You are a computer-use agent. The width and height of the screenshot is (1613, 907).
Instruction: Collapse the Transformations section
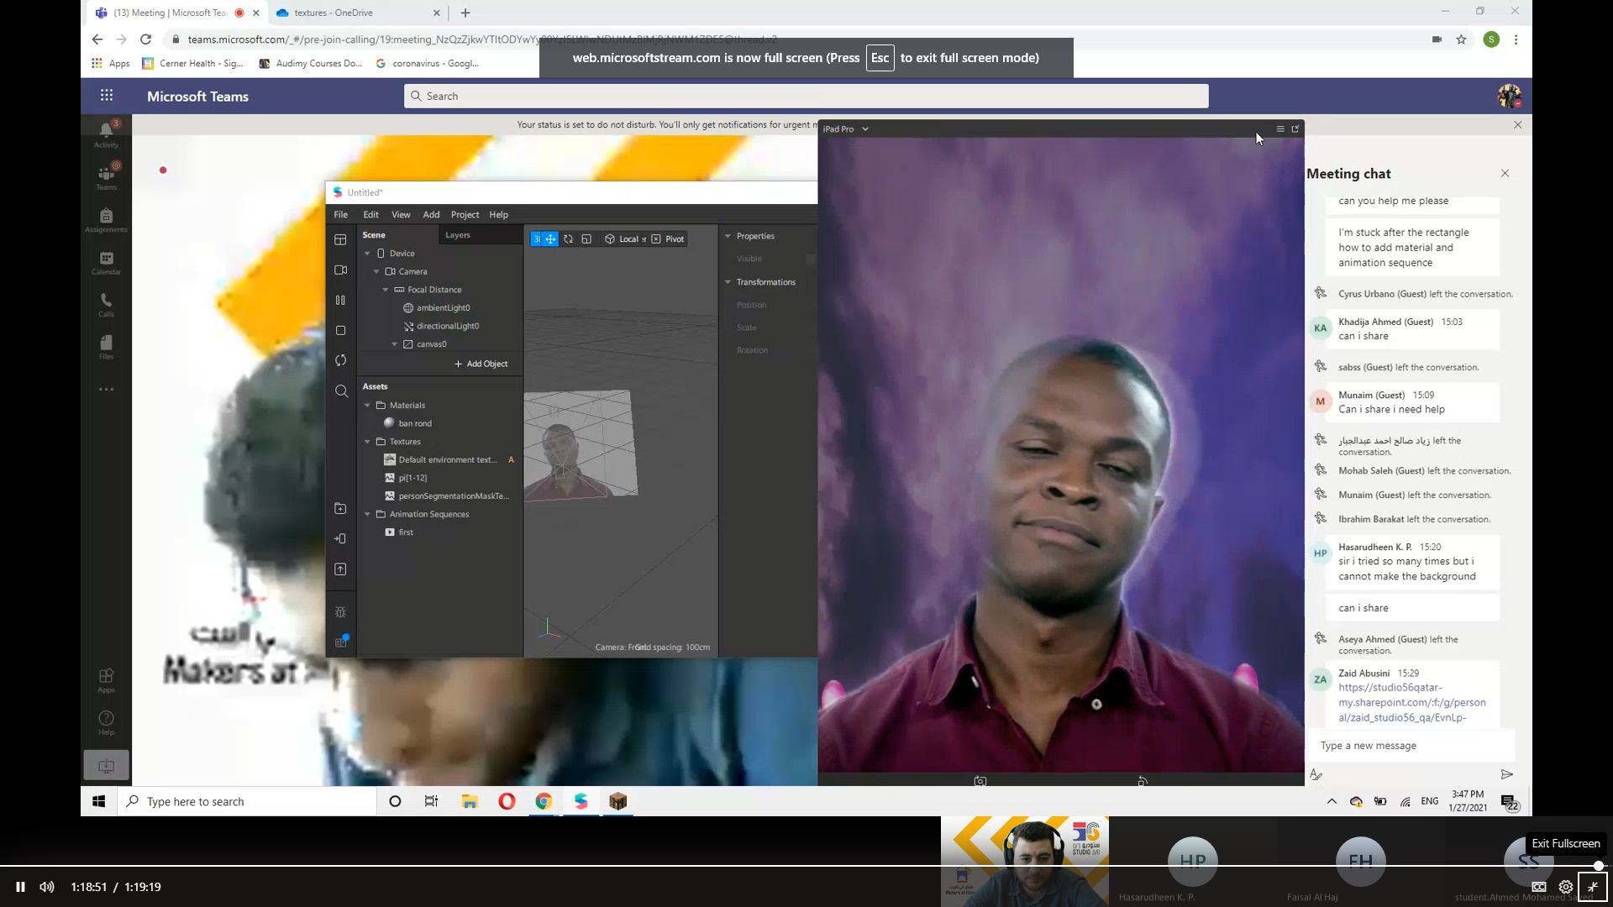click(728, 282)
